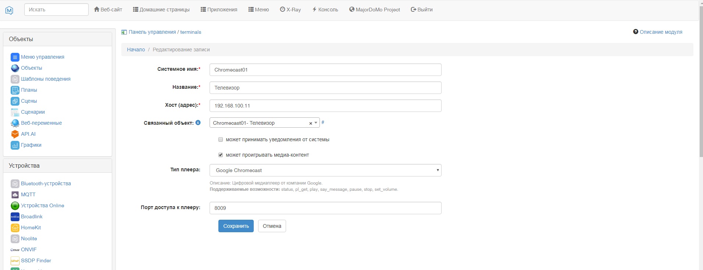Click the green Devices Online icon
703x270 pixels.
click(x=15, y=206)
